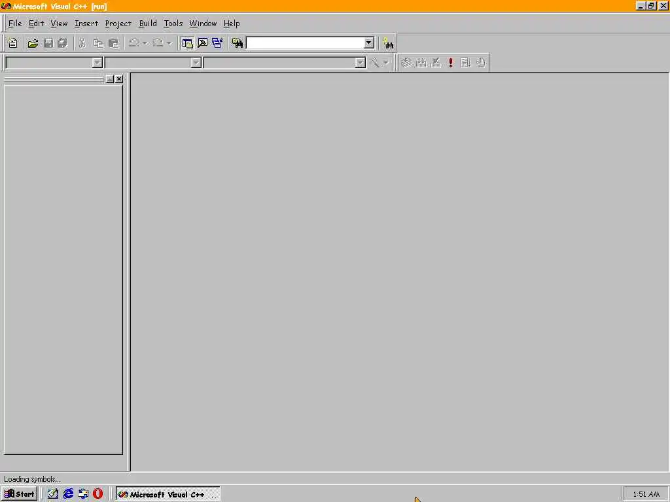Click the Microsoft Visual C++ taskbar button
The height and width of the screenshot is (502, 670).
pos(168,494)
